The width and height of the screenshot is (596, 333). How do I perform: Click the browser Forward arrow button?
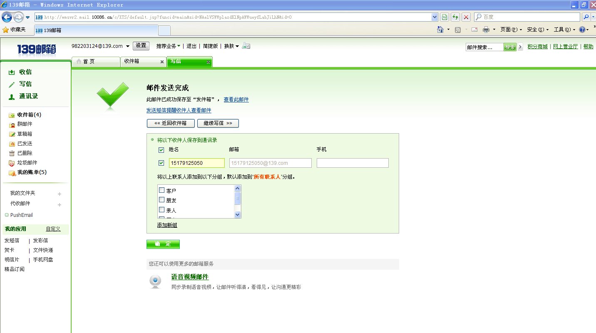coord(18,17)
